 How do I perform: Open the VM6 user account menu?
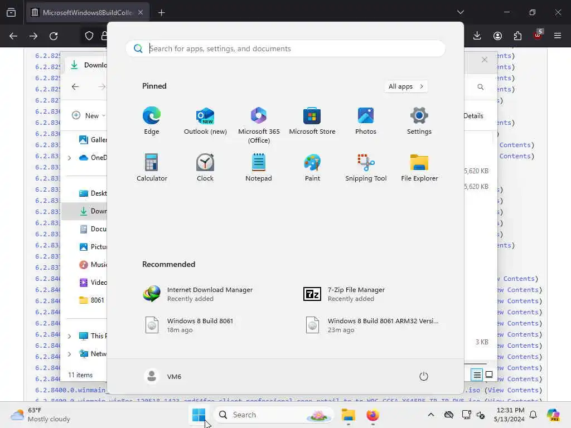[x=163, y=376]
